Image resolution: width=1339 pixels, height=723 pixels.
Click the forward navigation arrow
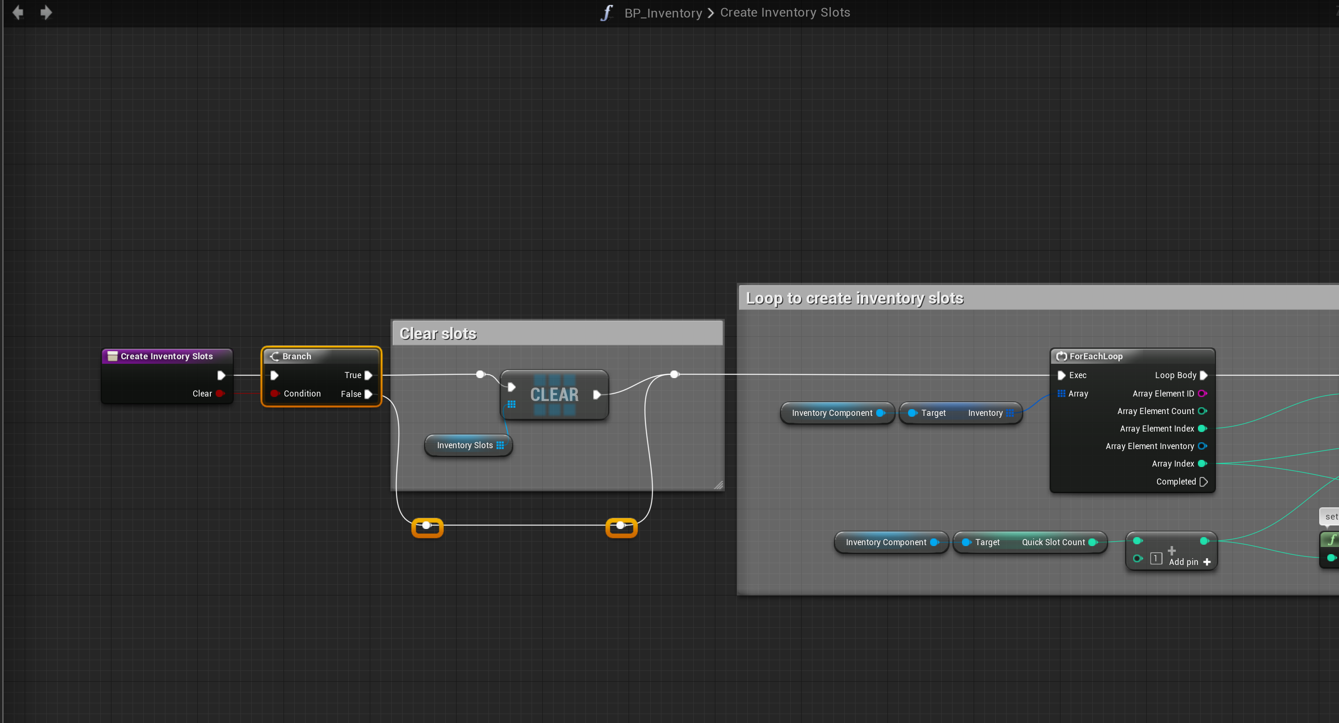[46, 13]
